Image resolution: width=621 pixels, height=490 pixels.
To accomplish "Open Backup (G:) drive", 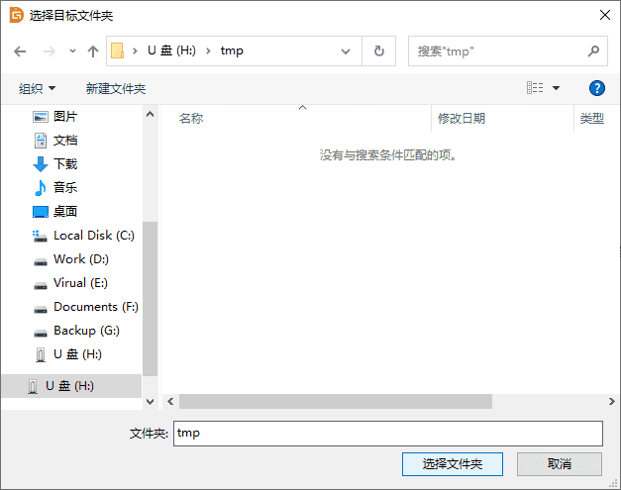I will 86,331.
